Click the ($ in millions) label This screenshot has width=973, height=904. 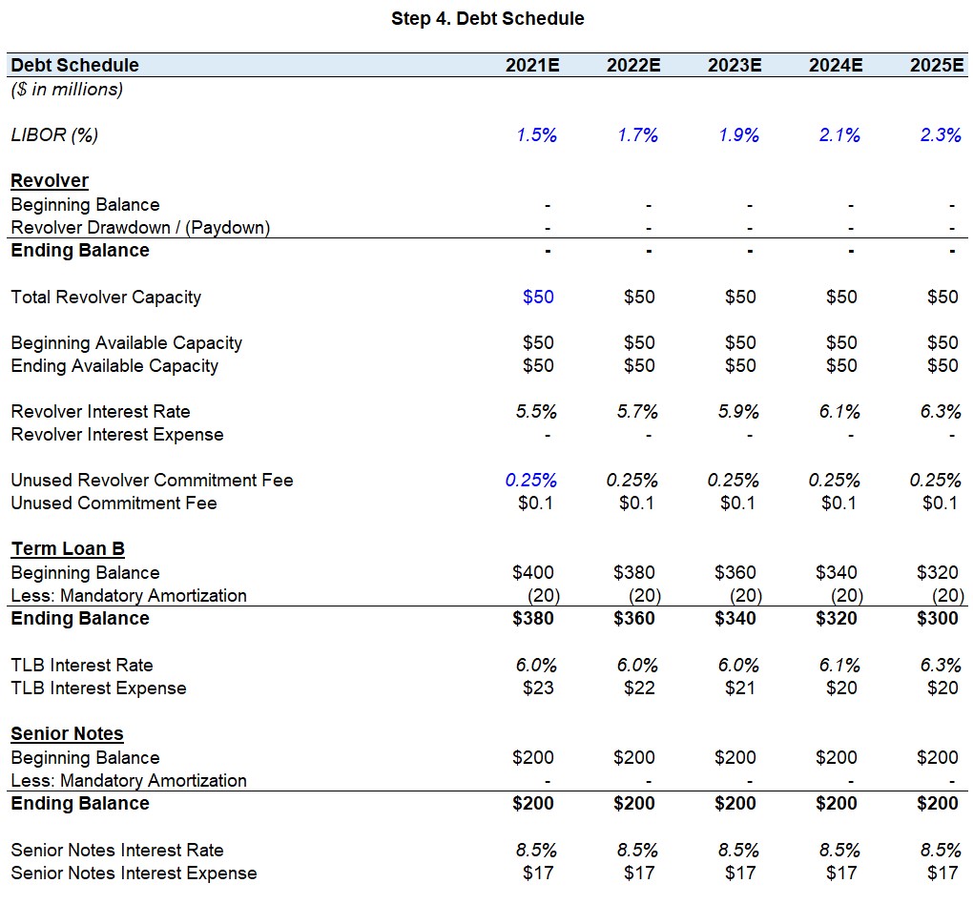point(67,90)
